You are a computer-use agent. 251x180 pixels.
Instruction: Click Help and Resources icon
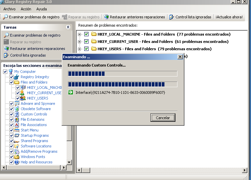point(17,162)
